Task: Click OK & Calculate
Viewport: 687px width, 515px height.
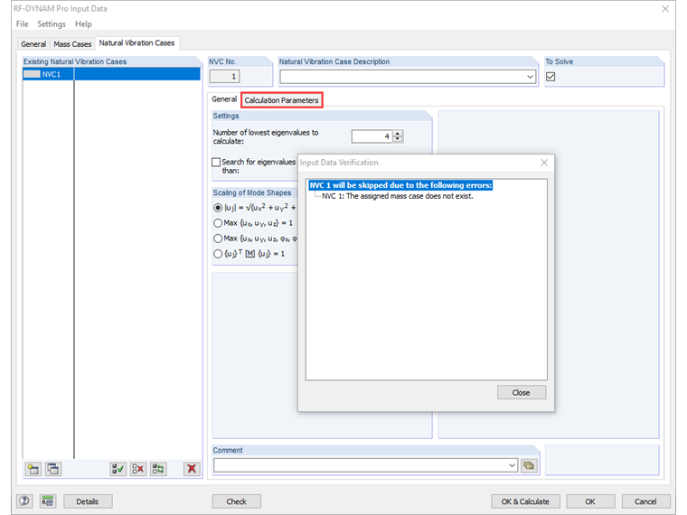Action: (525, 501)
